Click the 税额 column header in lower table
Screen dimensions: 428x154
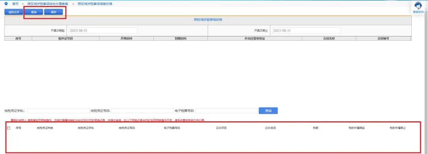coord(315,128)
